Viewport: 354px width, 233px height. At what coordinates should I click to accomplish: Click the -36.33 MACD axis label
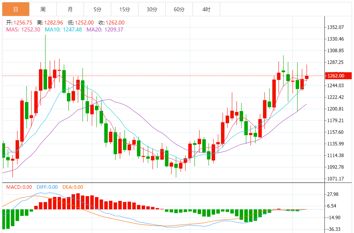tap(334, 229)
